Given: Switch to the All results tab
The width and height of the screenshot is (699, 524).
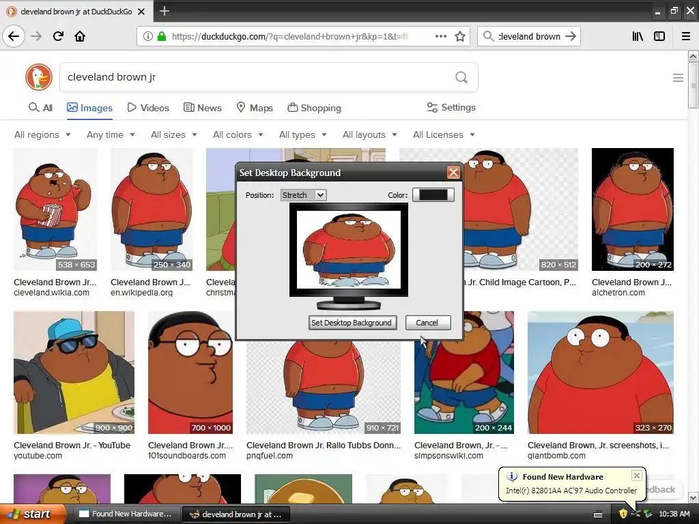Looking at the screenshot, I should [x=40, y=108].
